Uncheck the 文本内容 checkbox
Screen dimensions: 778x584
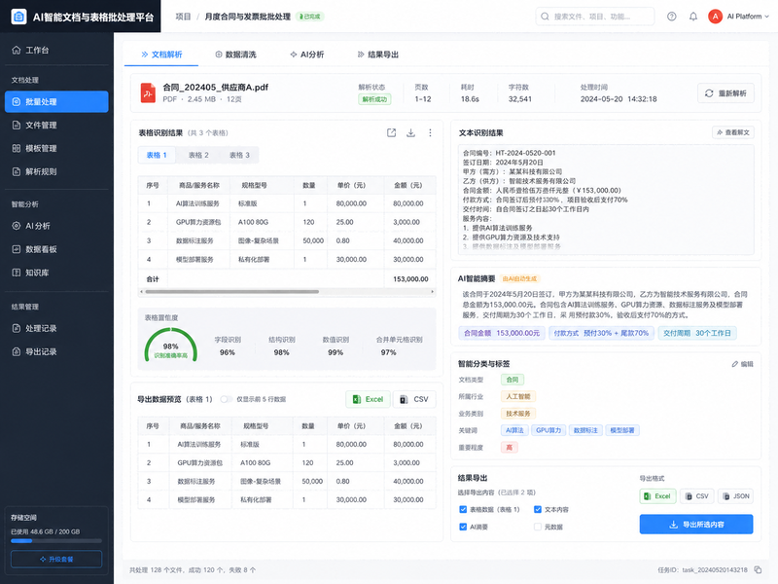(538, 509)
